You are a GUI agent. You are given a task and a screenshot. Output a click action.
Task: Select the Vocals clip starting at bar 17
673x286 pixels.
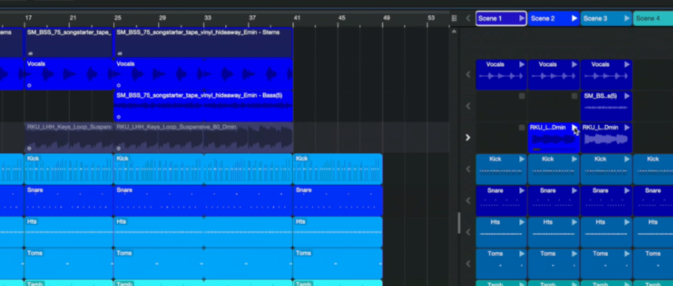[x=69, y=75]
